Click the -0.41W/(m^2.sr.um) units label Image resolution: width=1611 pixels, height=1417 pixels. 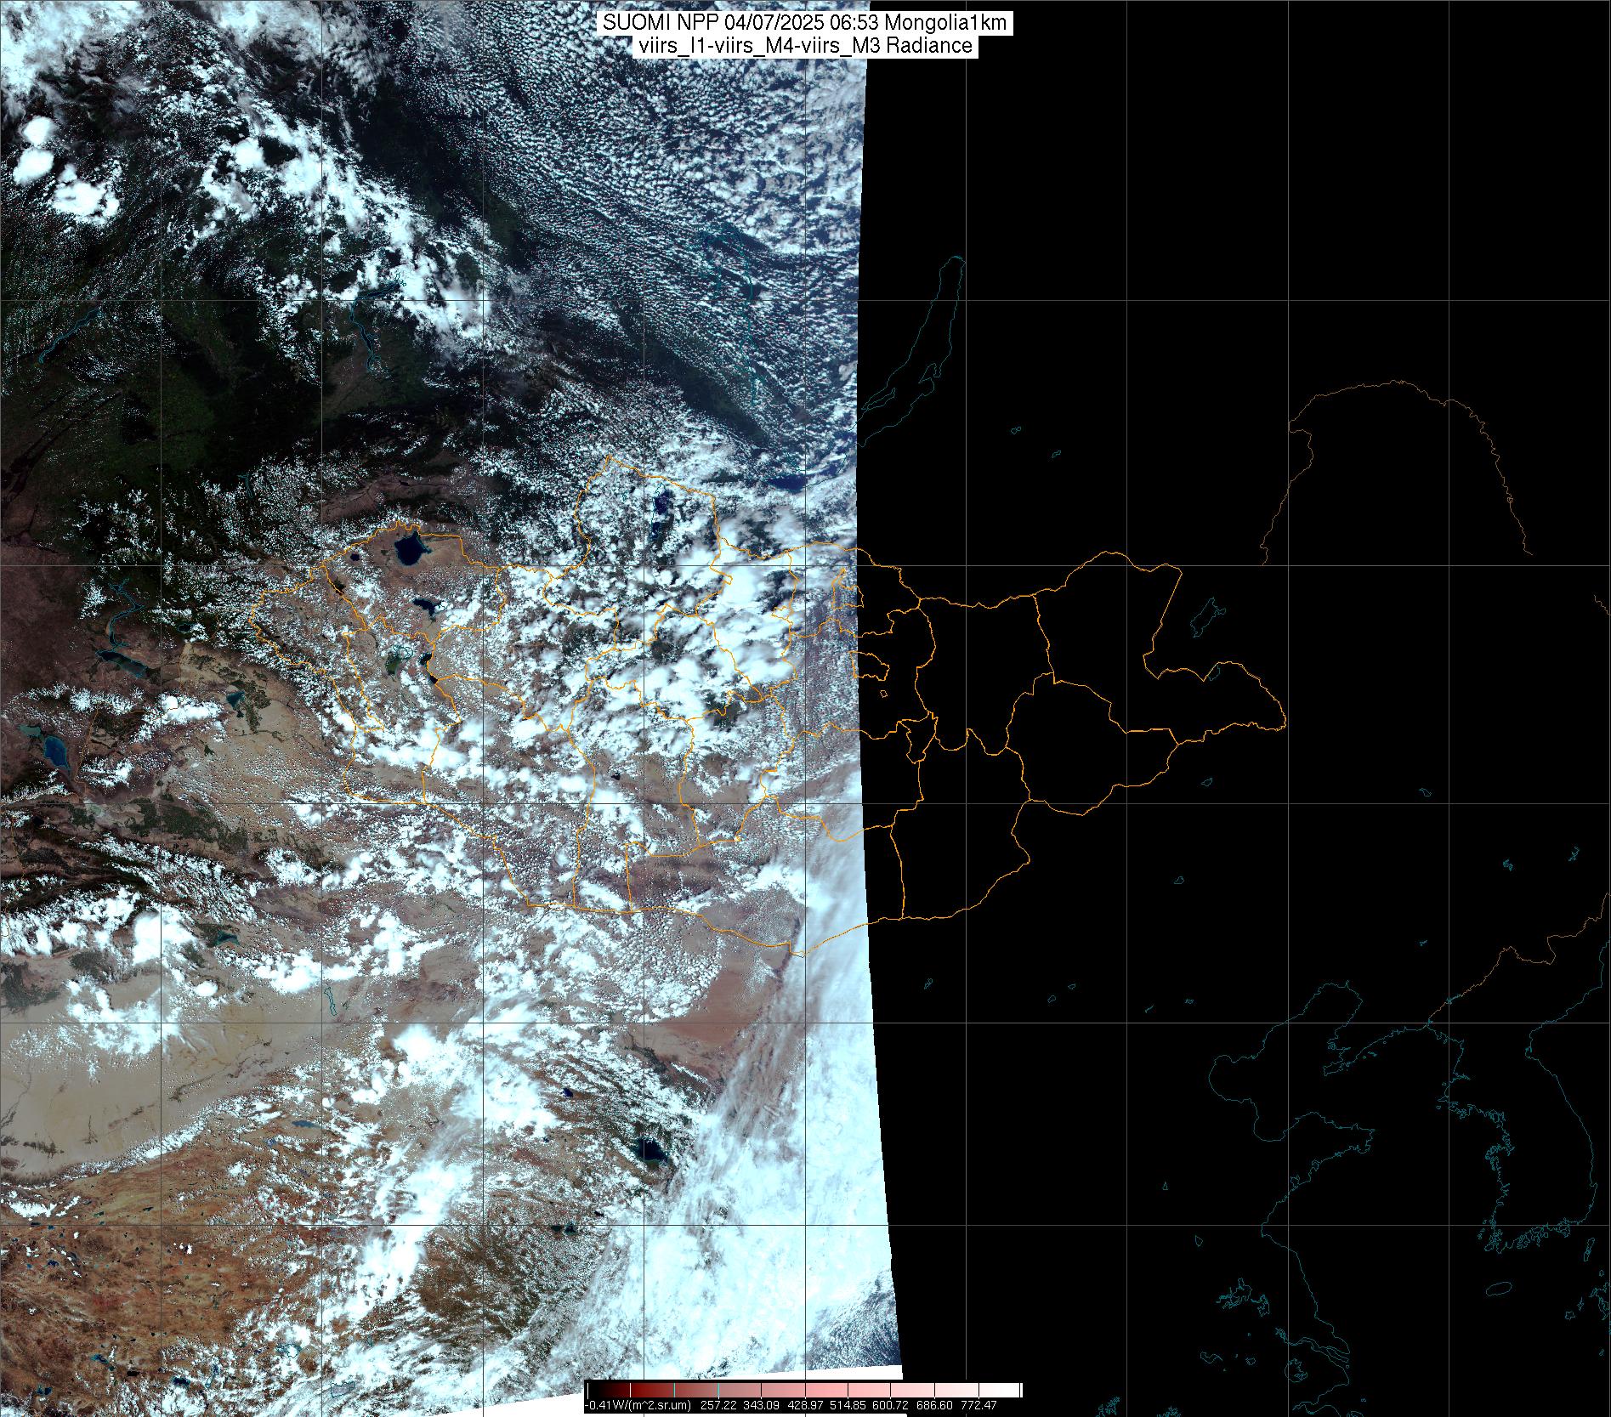pos(639,1406)
